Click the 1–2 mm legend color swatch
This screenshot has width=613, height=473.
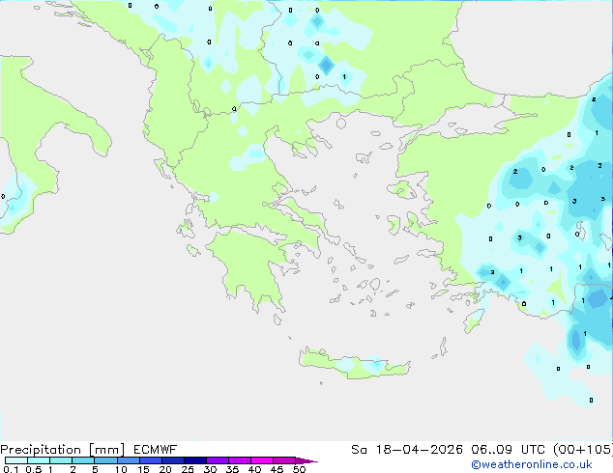[61, 460]
